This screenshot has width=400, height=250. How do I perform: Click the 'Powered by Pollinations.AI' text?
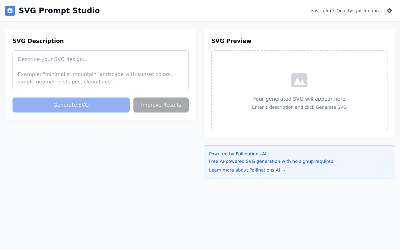click(237, 154)
